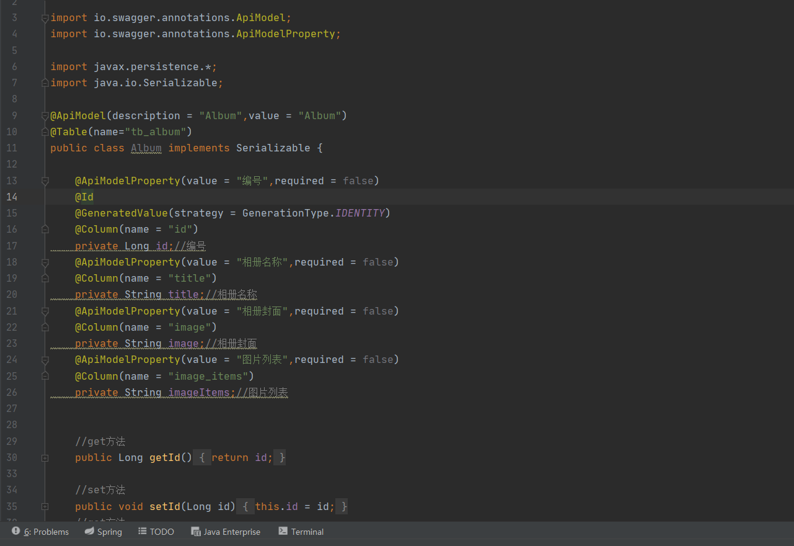Expand the setId method fold on line 35
The image size is (794, 546).
(x=45, y=506)
